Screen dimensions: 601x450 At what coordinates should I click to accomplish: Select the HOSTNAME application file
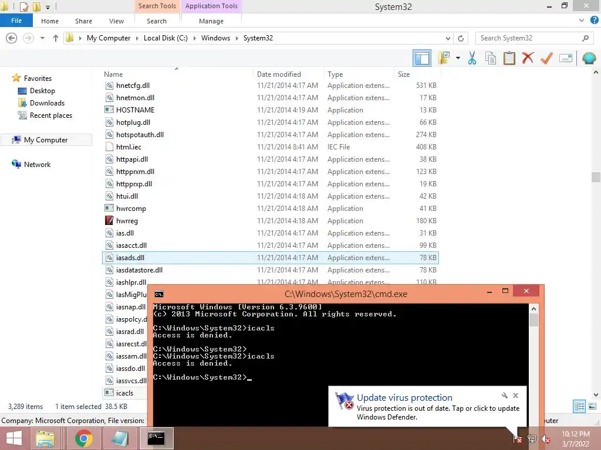[x=135, y=110]
